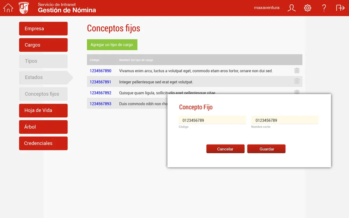Click the Guardar button in dialog
This screenshot has width=349, height=218.
coord(266,149)
